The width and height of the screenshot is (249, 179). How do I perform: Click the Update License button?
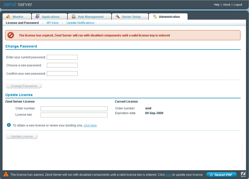pos(22,136)
